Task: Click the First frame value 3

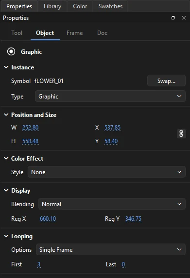Action: point(39,264)
